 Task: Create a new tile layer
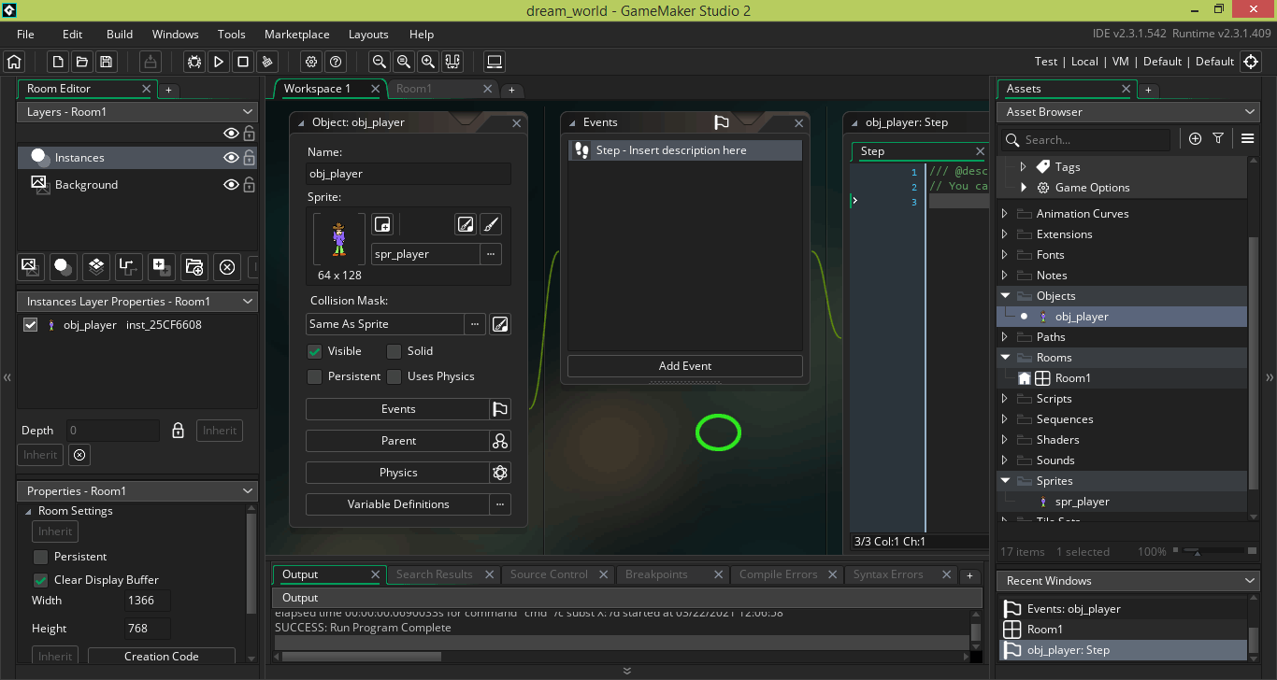click(x=96, y=267)
